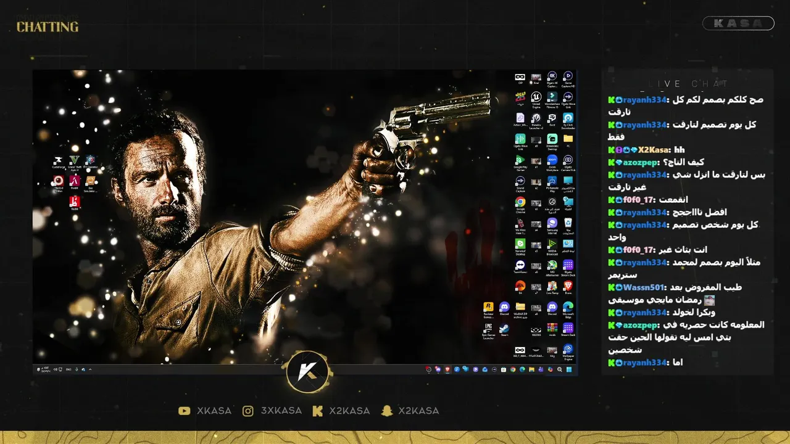Open The Evil Within desktop icon
This screenshot has width=790, height=444.
click(x=59, y=183)
